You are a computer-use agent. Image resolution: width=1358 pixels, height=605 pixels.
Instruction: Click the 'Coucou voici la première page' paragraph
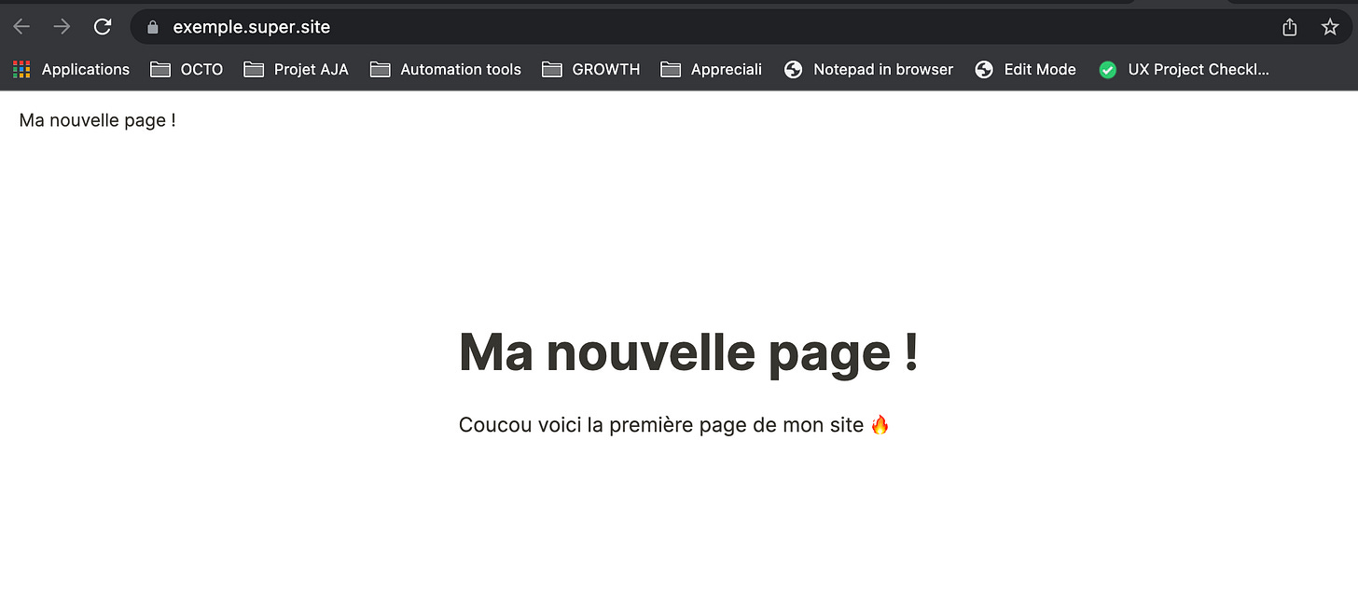(x=674, y=425)
